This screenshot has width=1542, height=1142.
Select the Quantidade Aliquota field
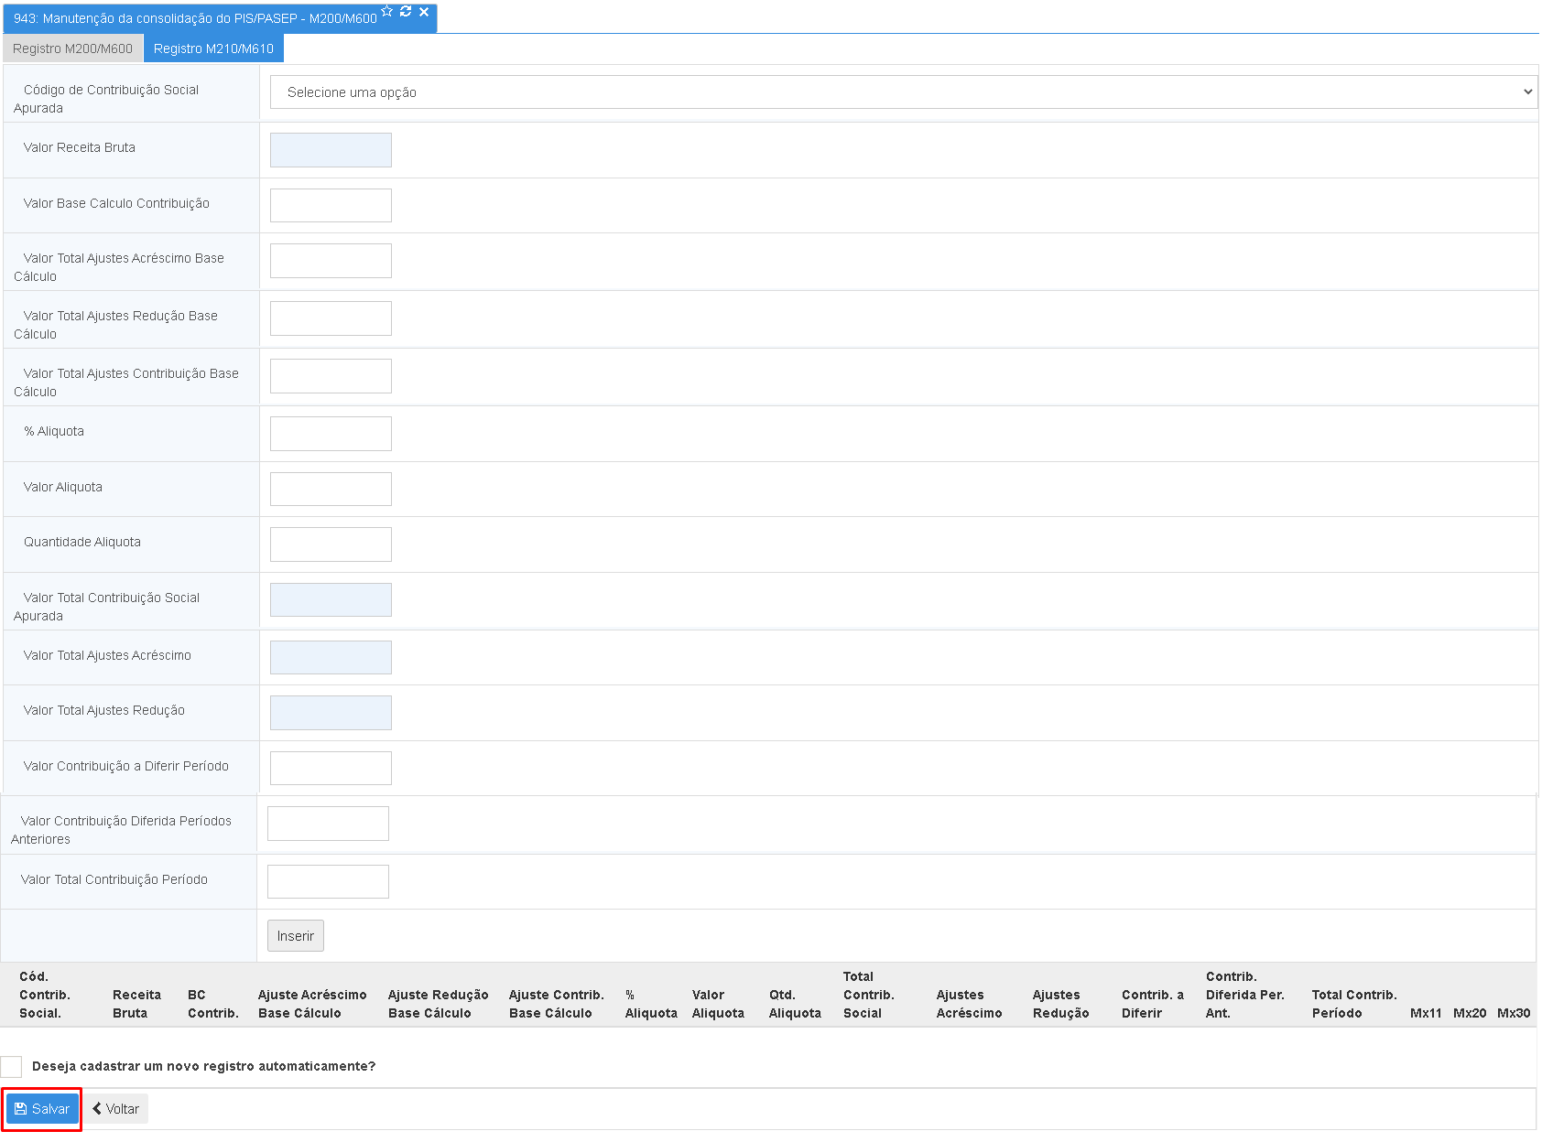pos(331,544)
